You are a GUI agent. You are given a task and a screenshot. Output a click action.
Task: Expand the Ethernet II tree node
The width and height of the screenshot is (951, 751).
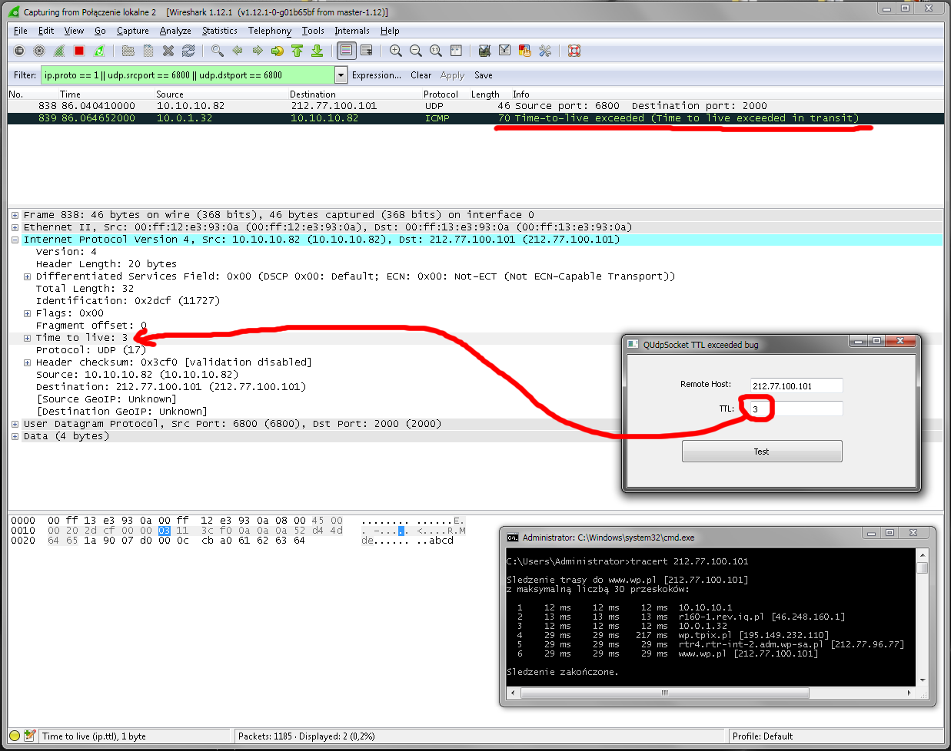(x=15, y=227)
